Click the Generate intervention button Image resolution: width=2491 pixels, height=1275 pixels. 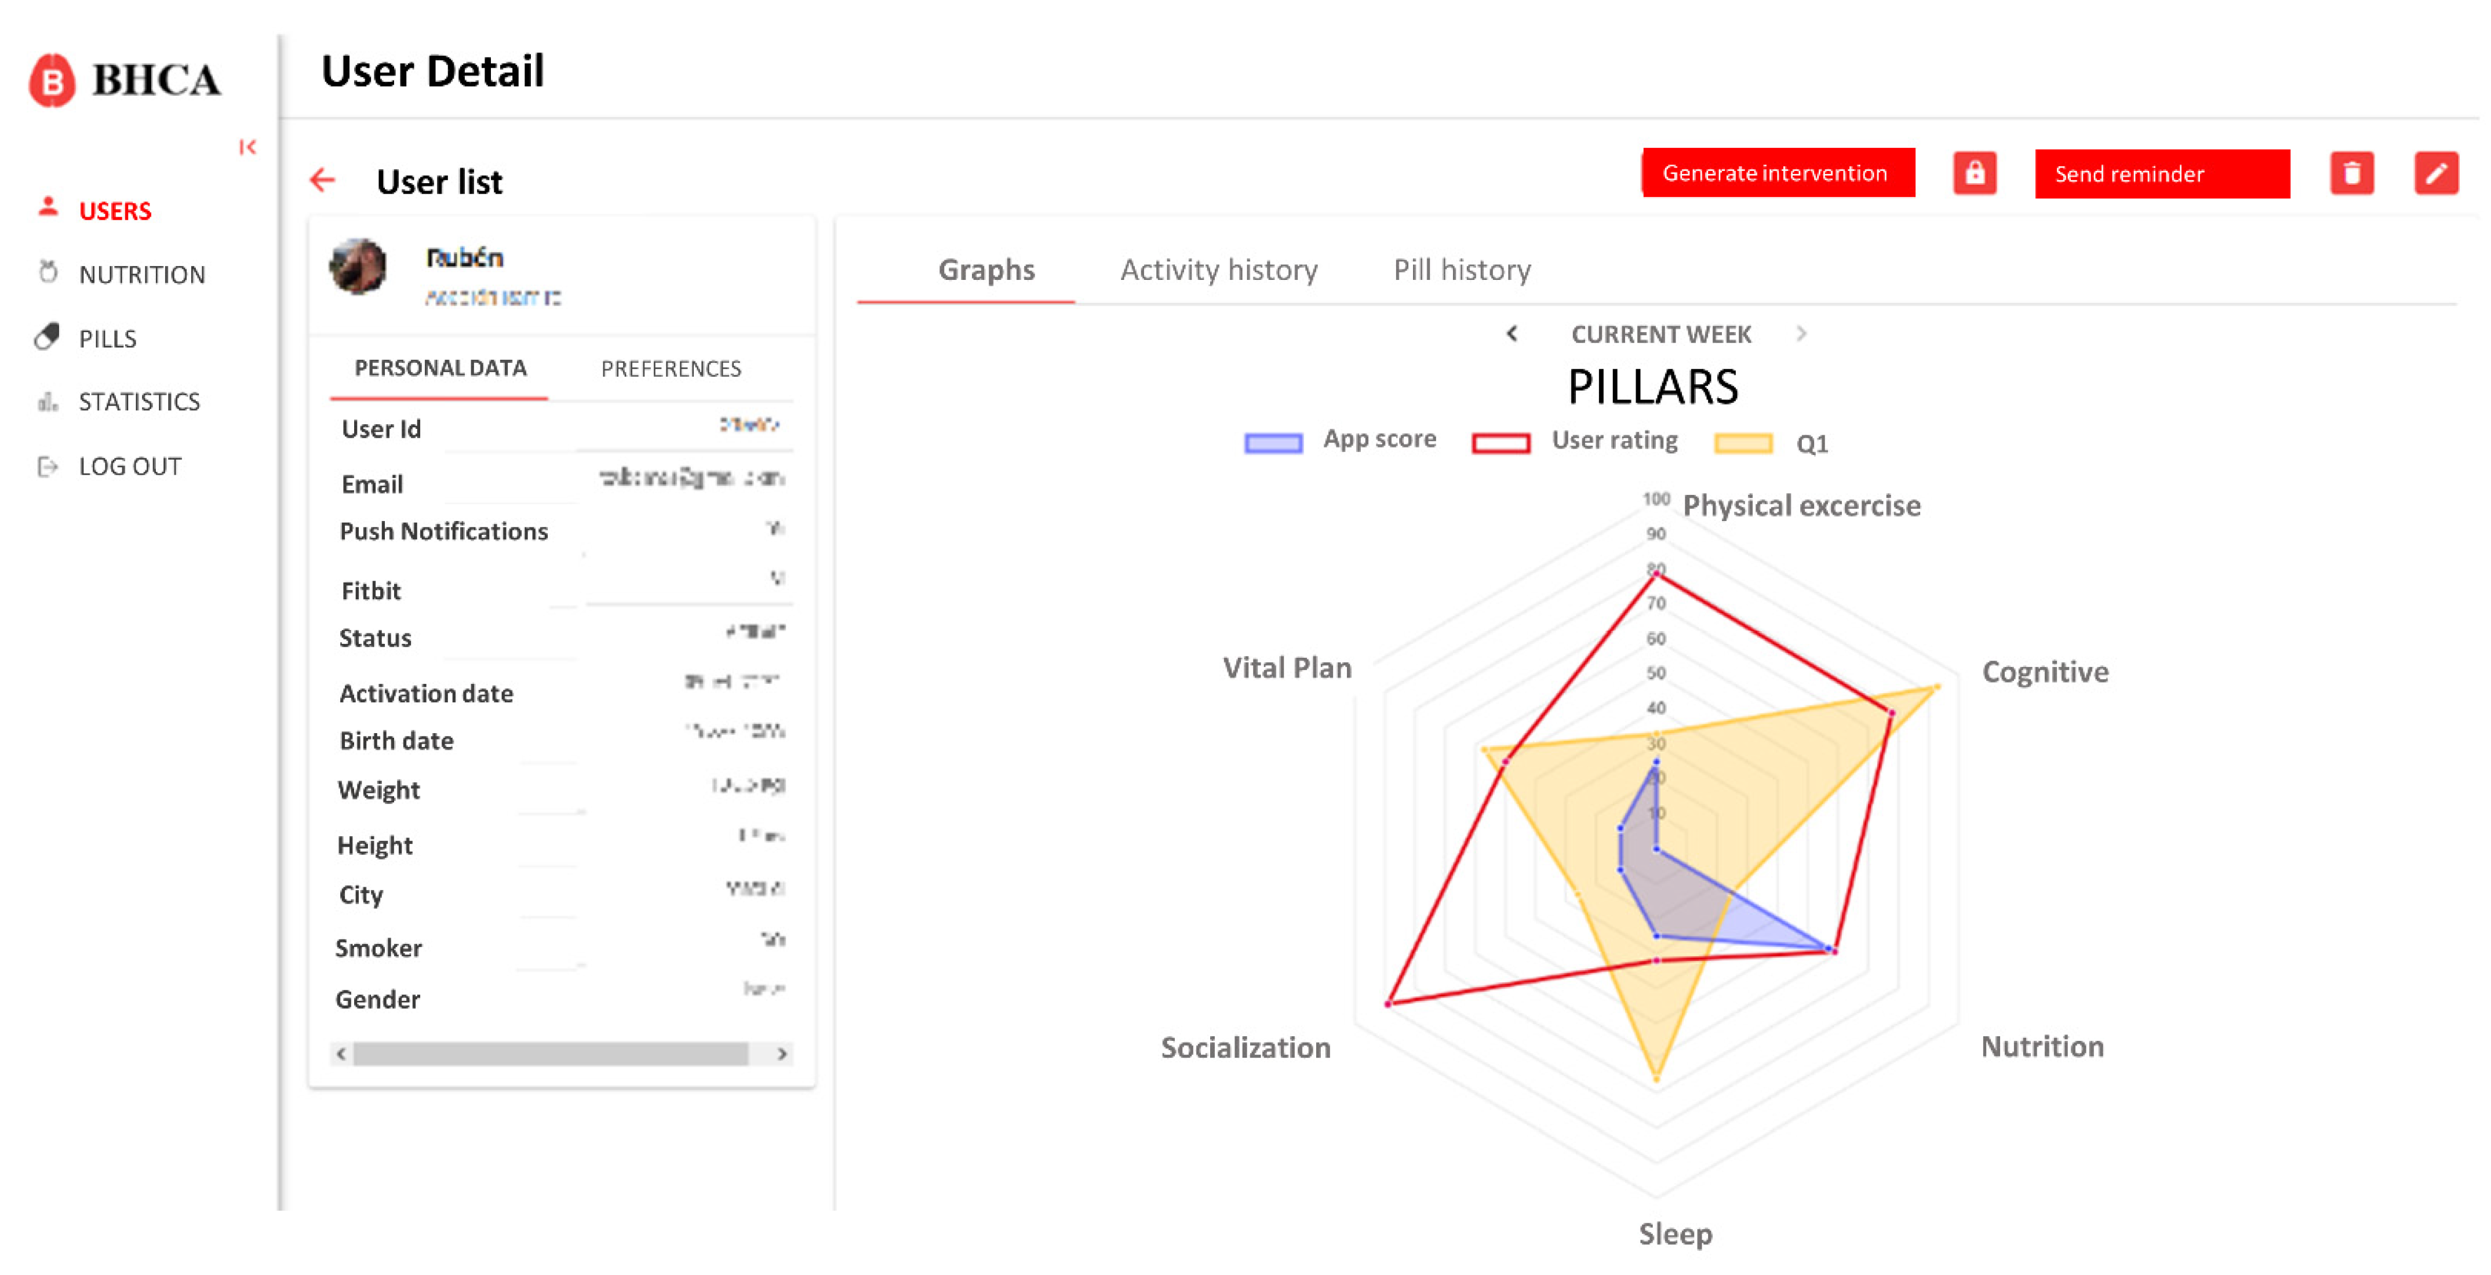point(1776,173)
